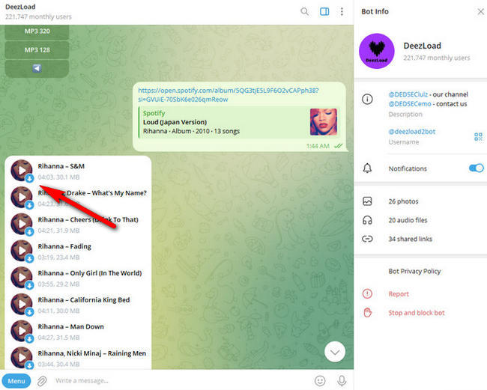Select Stop and block bot

[416, 313]
